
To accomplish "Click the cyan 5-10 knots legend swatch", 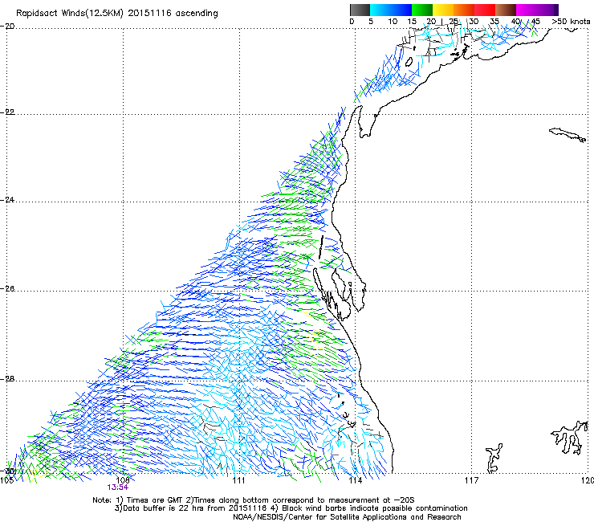I will tap(380, 10).
